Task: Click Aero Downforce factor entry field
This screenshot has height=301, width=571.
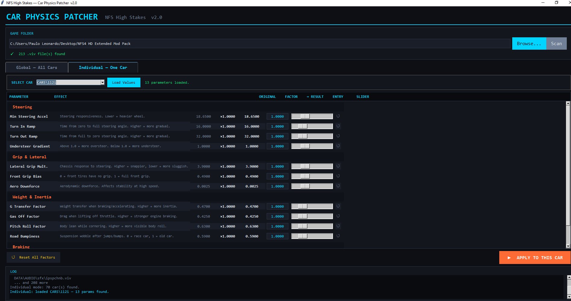Action: 277,186
